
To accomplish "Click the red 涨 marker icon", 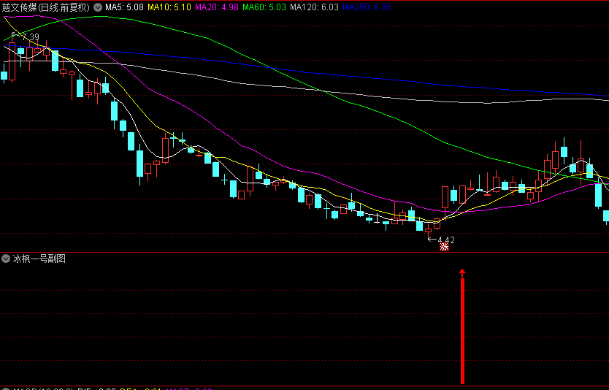I will (x=444, y=247).
